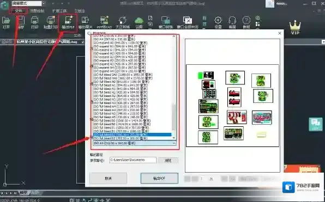Expand the paper size combo box arrow
Viewport: 325px width, 202px height.
pos(174,143)
